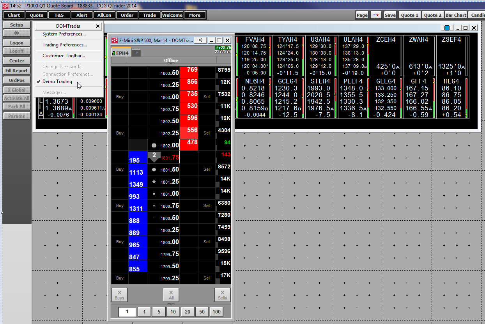Cancel all orders with X All button

[171, 295]
